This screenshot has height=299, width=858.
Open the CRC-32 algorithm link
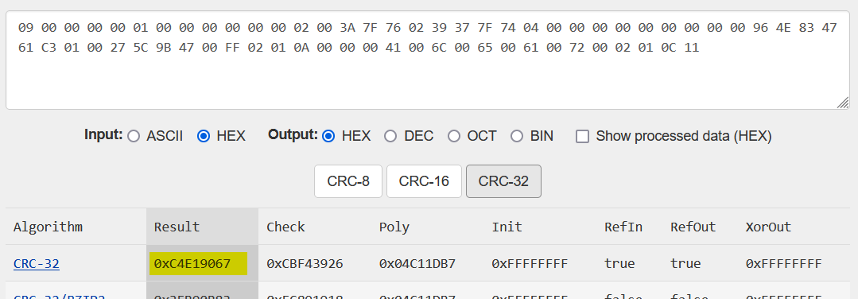(36, 264)
